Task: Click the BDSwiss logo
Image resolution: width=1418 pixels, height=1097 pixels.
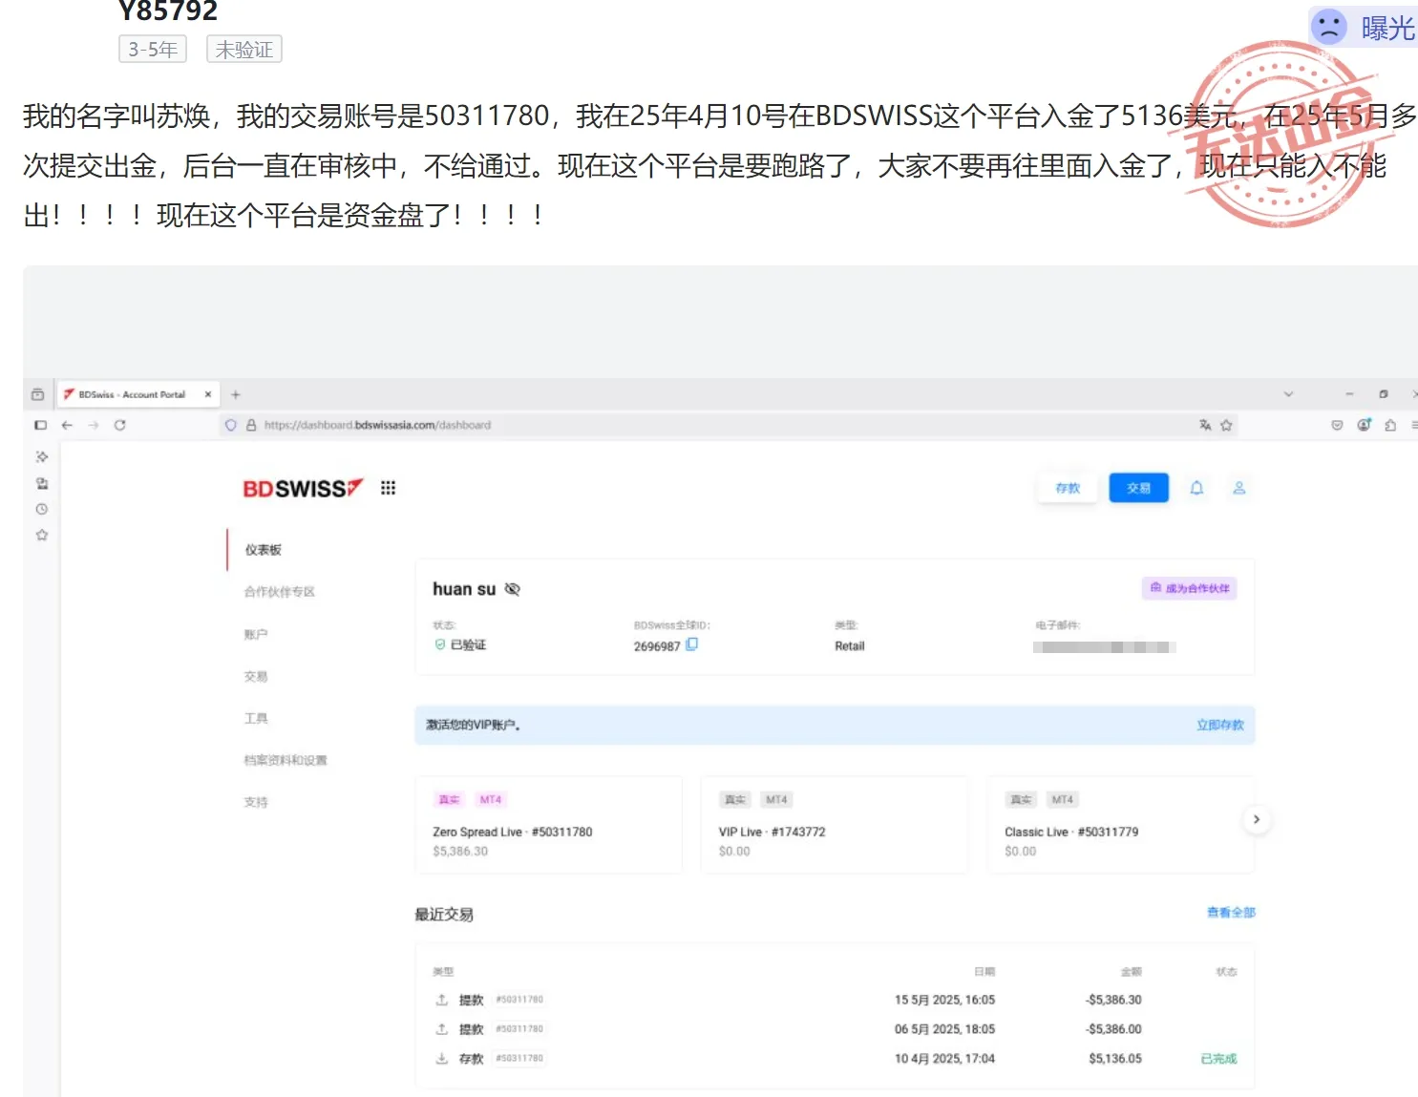Action: [x=303, y=489]
